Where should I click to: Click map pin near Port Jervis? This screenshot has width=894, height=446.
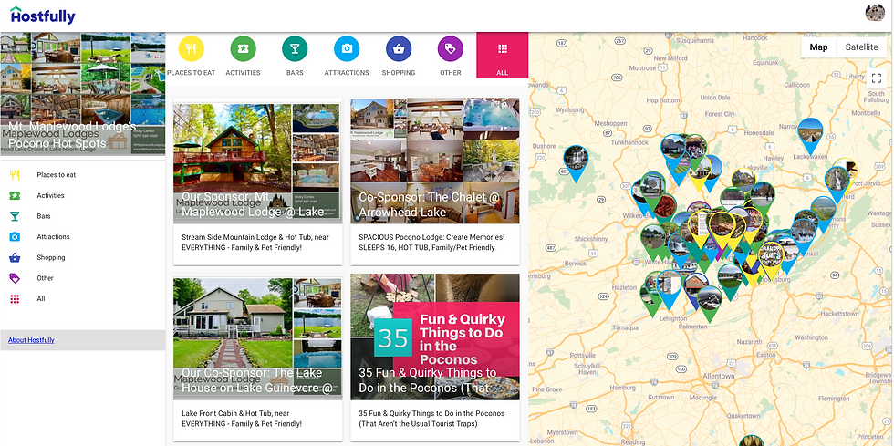pos(837,182)
